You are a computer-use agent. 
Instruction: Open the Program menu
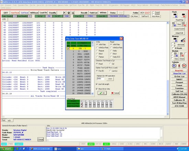[8, 5]
